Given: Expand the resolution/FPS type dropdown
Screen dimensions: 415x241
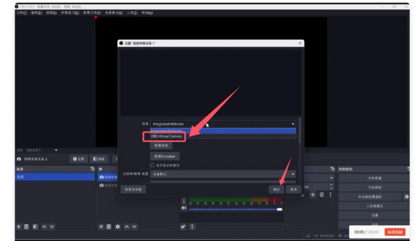Looking at the screenshot, I should click(223, 174).
